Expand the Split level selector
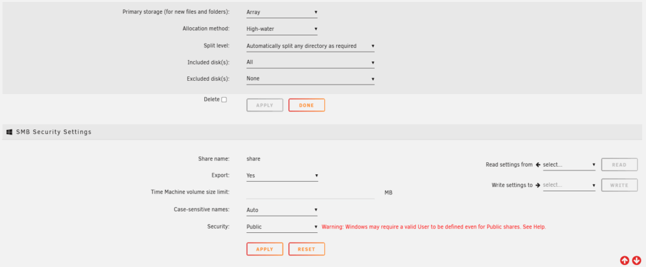The image size is (646, 267). (x=310, y=46)
